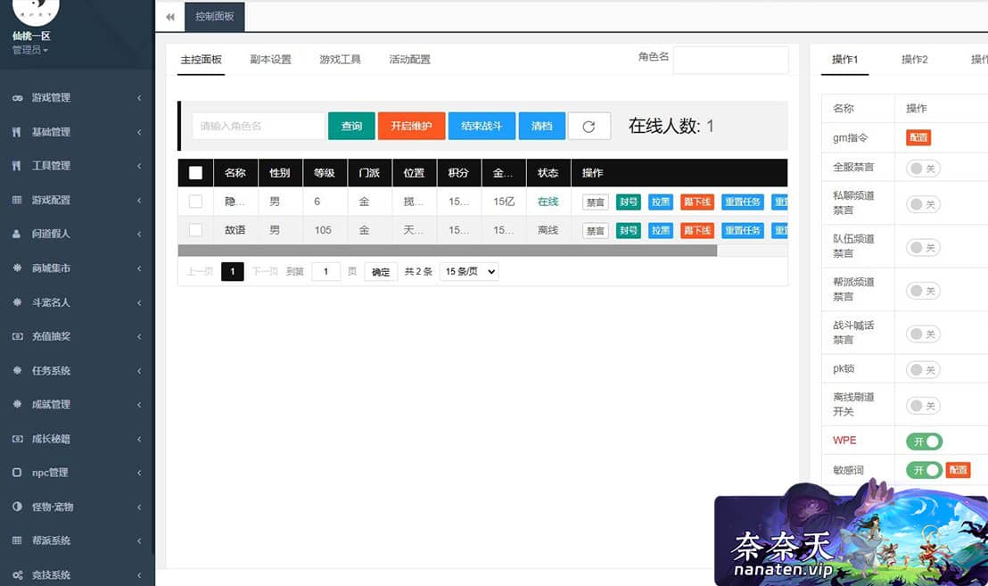The width and height of the screenshot is (988, 586).
Task: Toggle the 私聊频道禁言 switch
Action: (923, 203)
